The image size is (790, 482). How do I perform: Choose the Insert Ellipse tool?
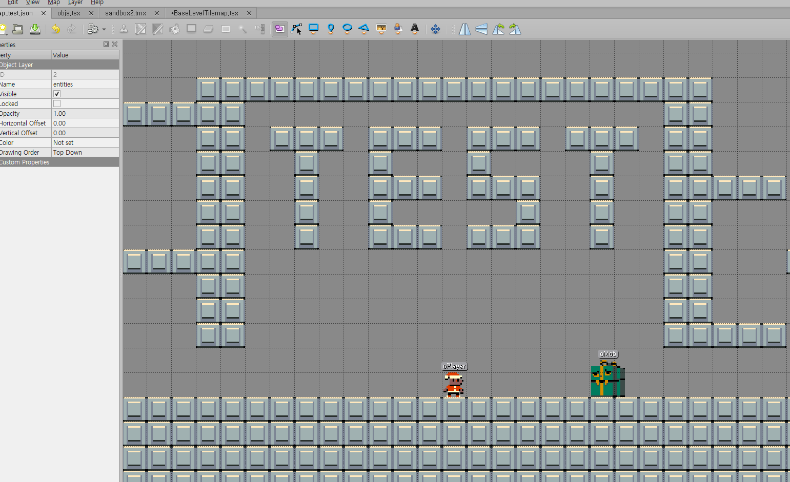pos(347,29)
